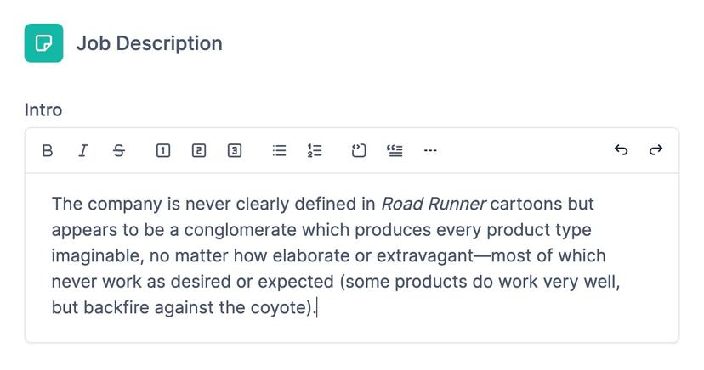
Task: Click empty area below the intro paragraph
Action: (351, 330)
